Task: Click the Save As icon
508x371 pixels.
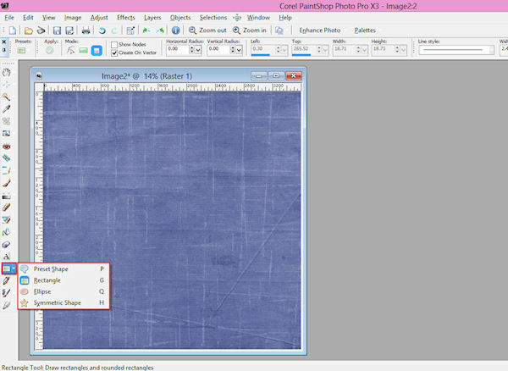Action: click(x=69, y=30)
